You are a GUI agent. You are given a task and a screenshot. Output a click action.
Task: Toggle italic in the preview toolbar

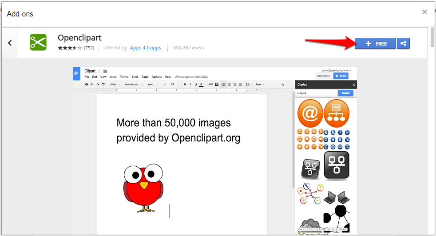(190, 84)
